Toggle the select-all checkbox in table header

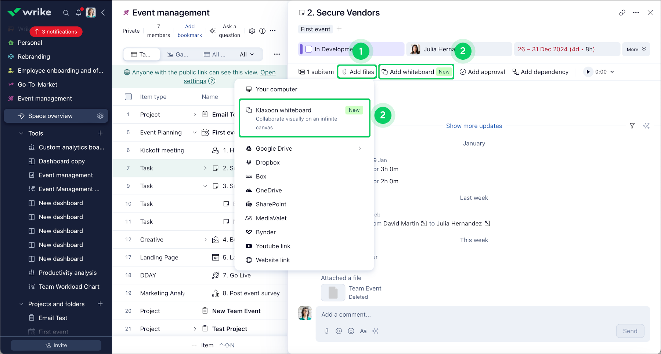(x=128, y=97)
